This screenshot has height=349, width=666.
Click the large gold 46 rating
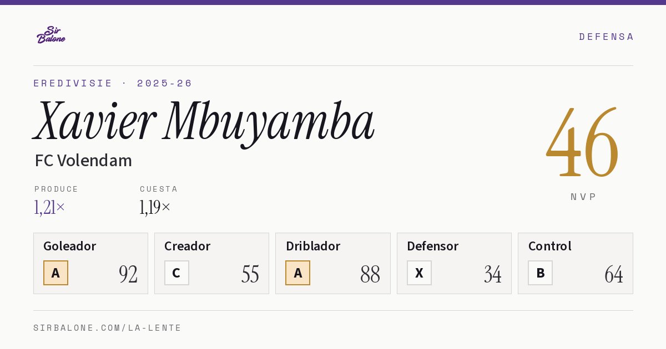[x=582, y=143]
